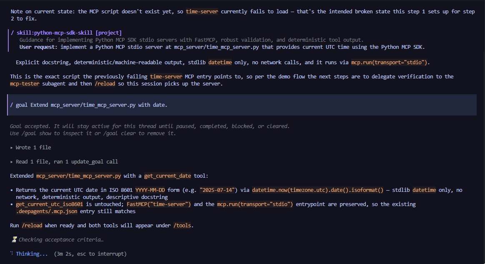Click the "Note on current state:" sentence start
Screen dimensions: 485x264
coord(42,12)
